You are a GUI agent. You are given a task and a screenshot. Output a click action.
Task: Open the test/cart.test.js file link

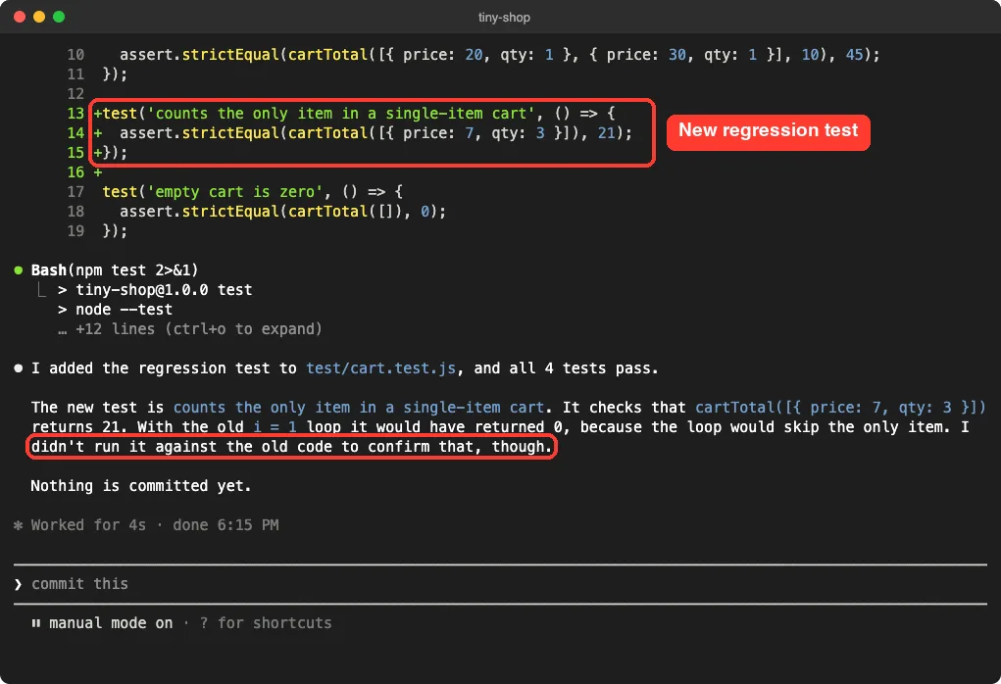[x=381, y=368]
